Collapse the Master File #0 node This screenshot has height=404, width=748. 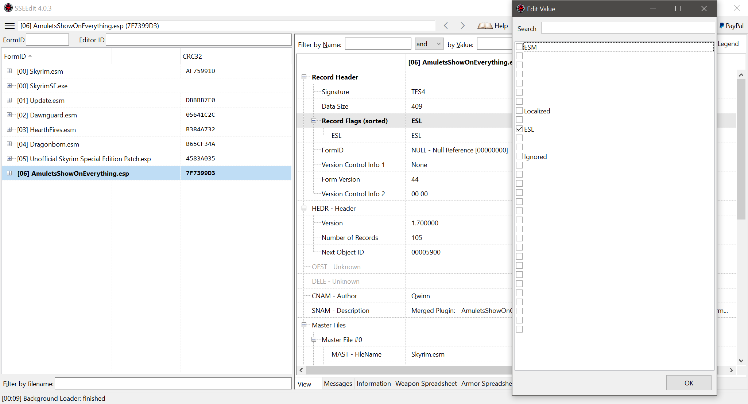[314, 339]
